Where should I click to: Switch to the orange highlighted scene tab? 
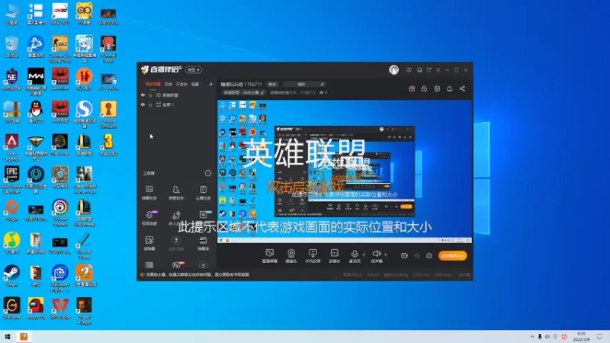tap(153, 84)
